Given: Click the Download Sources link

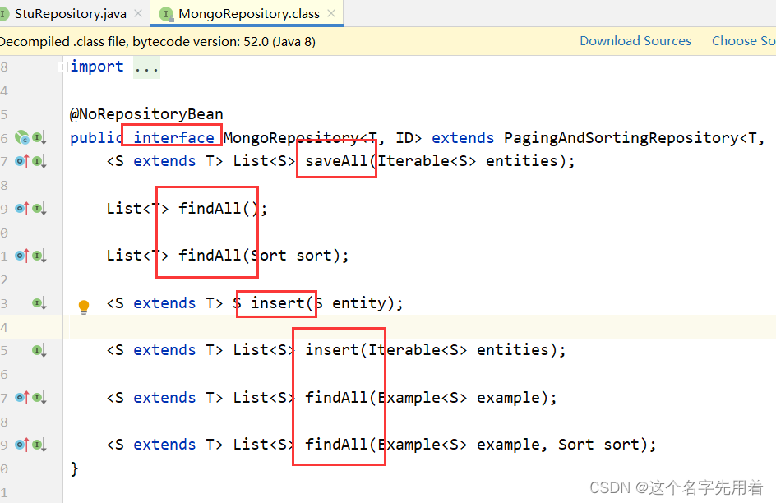Looking at the screenshot, I should pos(635,40).
